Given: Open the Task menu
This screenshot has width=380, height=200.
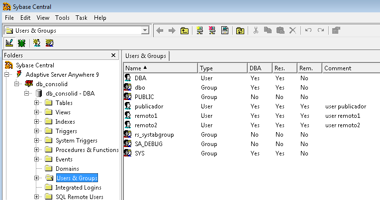Looking at the screenshot, I should [82, 17].
